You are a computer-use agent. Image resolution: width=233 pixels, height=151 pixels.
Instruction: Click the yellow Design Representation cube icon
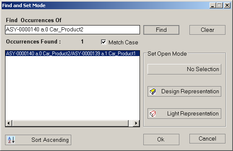point(153,92)
